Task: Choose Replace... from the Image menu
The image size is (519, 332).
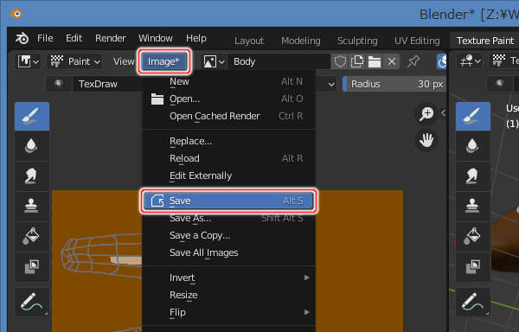Action: coord(228,141)
